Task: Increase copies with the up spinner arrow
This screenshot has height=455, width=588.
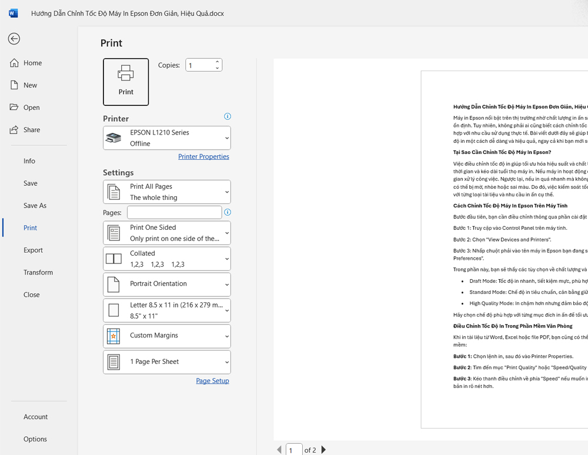Action: [x=217, y=62]
